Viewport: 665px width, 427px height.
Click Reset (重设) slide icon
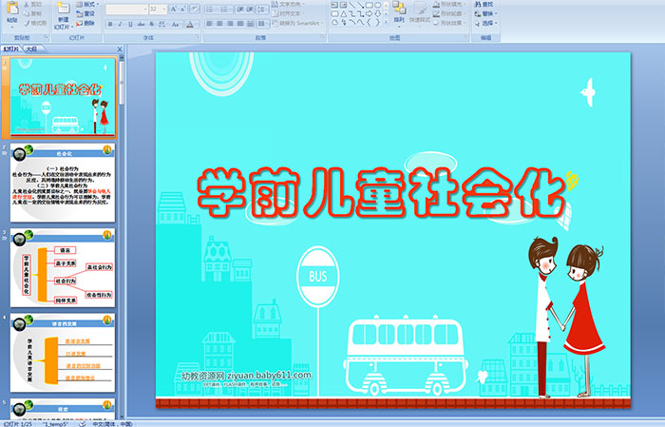point(79,13)
